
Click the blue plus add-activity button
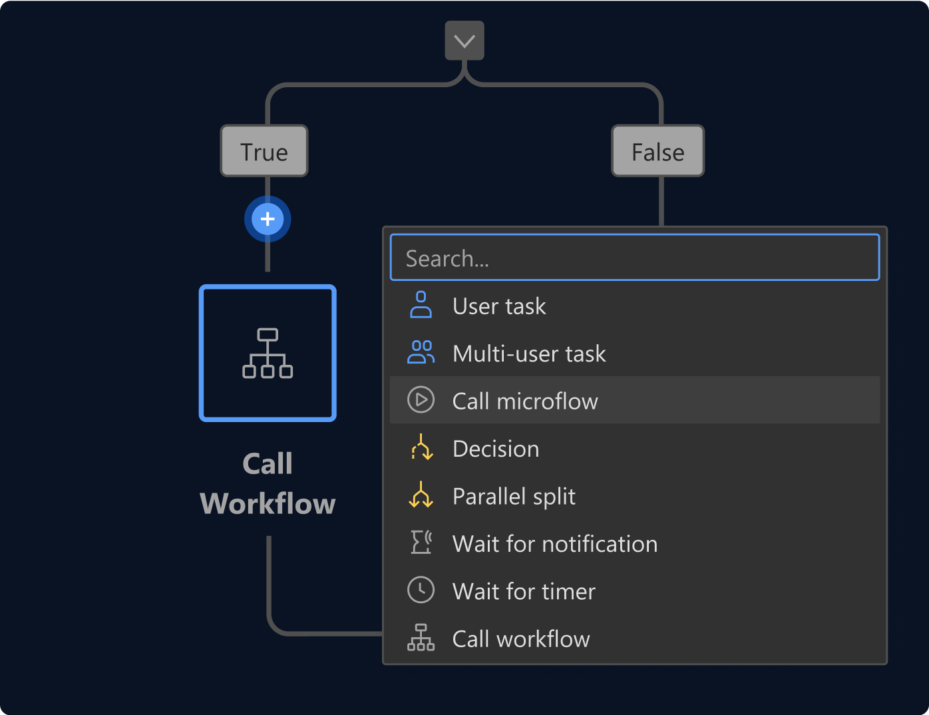(x=268, y=219)
